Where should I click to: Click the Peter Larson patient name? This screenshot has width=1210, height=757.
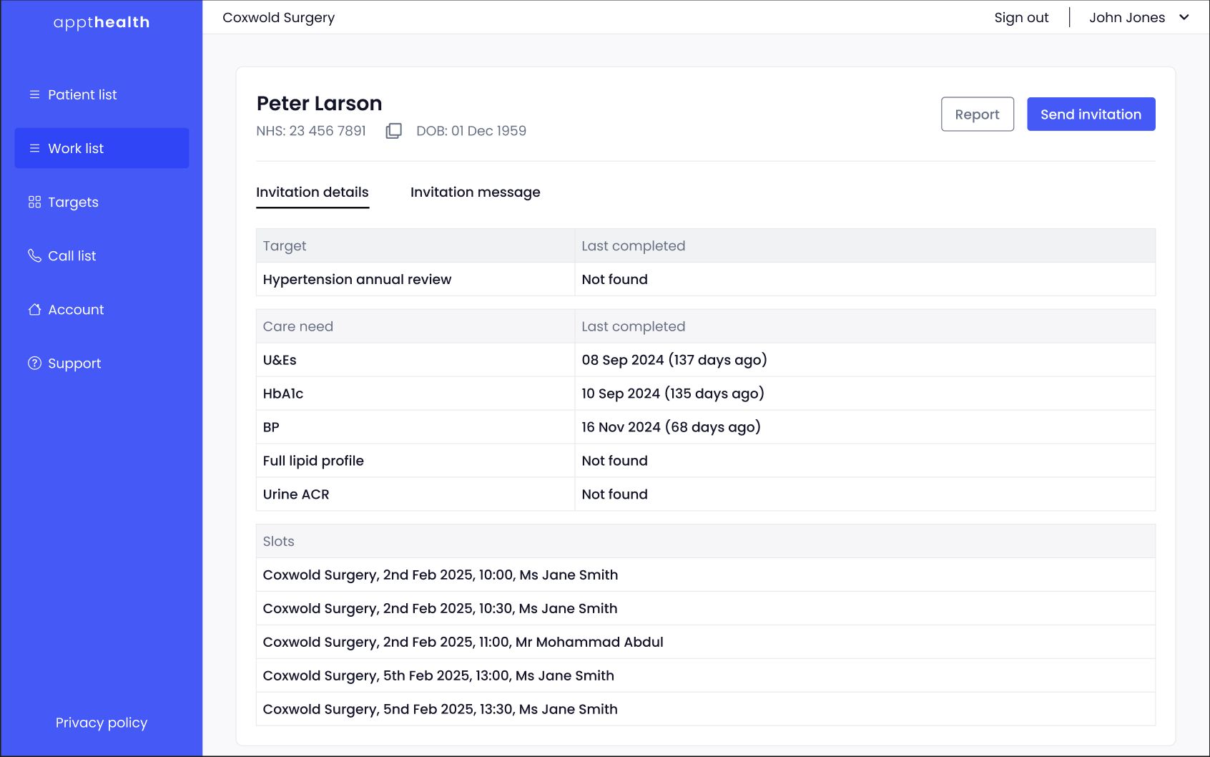click(x=319, y=103)
